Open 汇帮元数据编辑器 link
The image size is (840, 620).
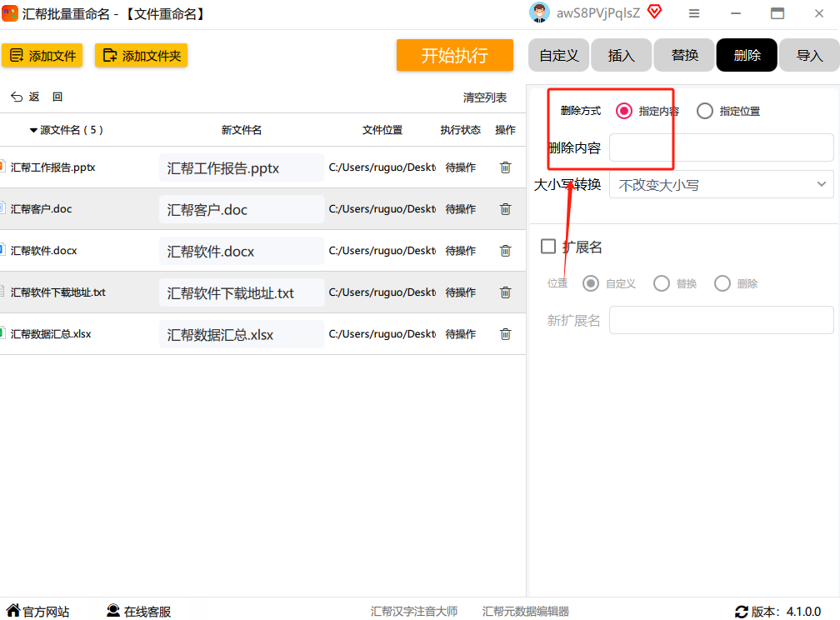click(526, 612)
